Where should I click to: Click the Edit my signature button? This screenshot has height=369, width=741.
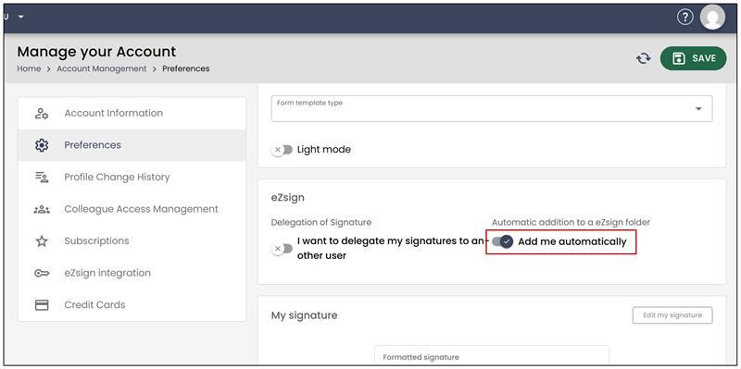point(672,315)
